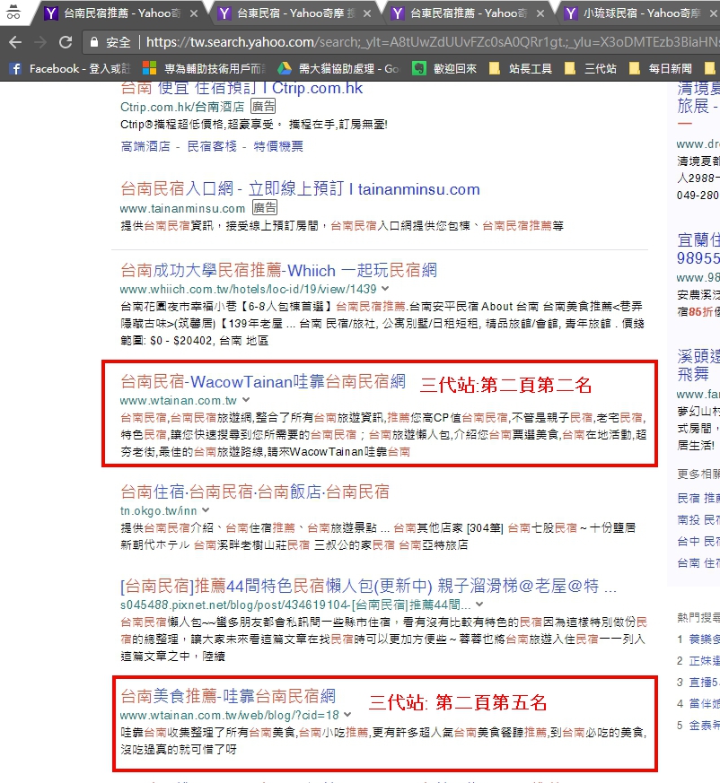Click the tn.okgo.tw/inn URL text
720x783 pixels.
(159, 511)
